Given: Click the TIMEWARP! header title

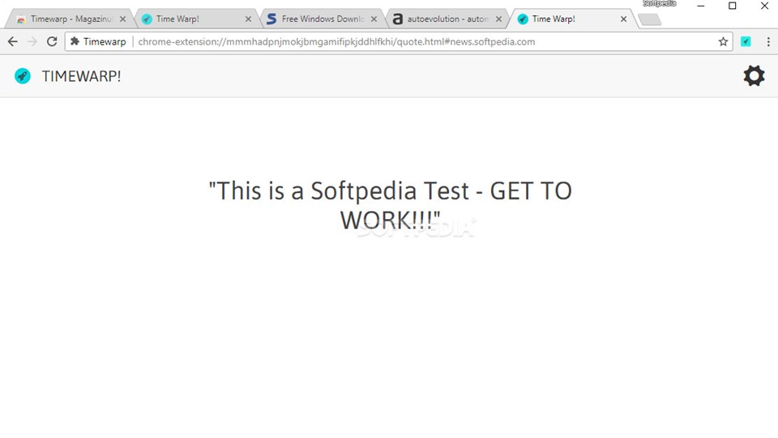Looking at the screenshot, I should click(81, 76).
